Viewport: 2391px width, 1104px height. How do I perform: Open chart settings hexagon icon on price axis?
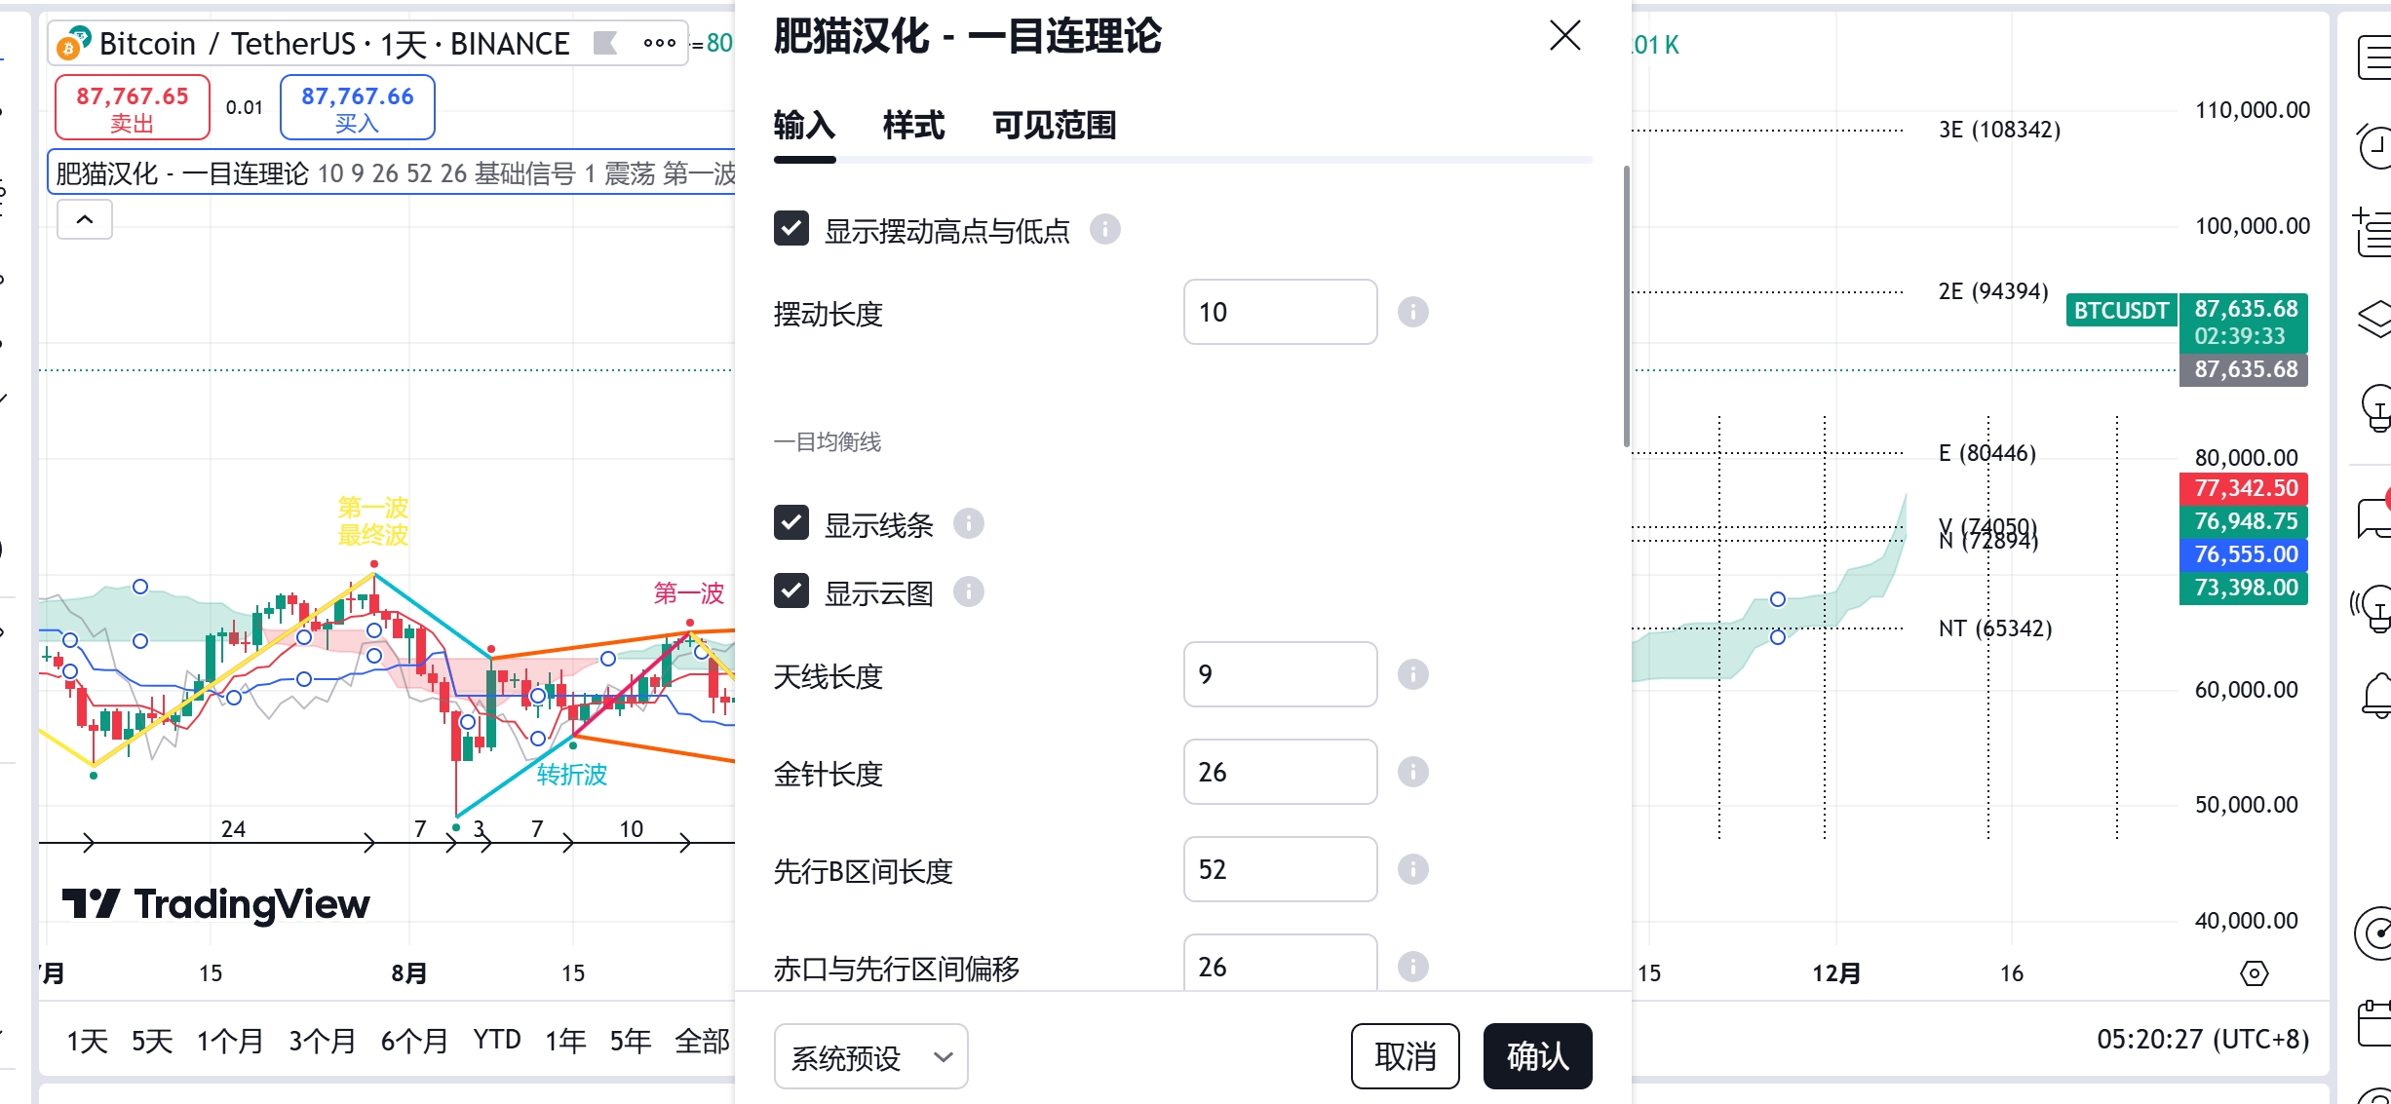[x=2254, y=972]
